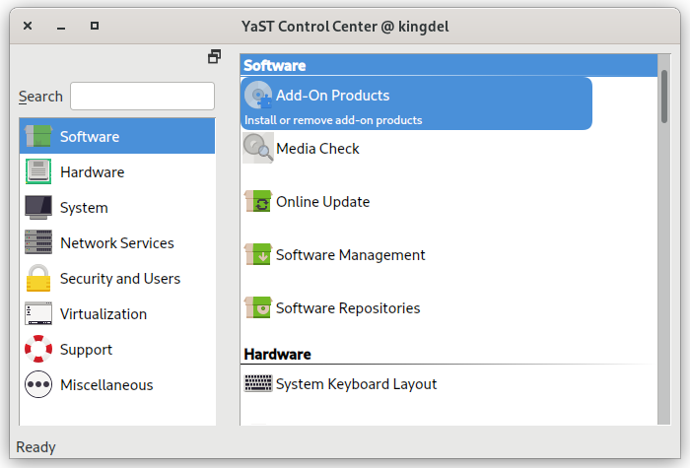Click the Security and Users padlock icon
Viewport: 690px width, 468px height.
[38, 278]
